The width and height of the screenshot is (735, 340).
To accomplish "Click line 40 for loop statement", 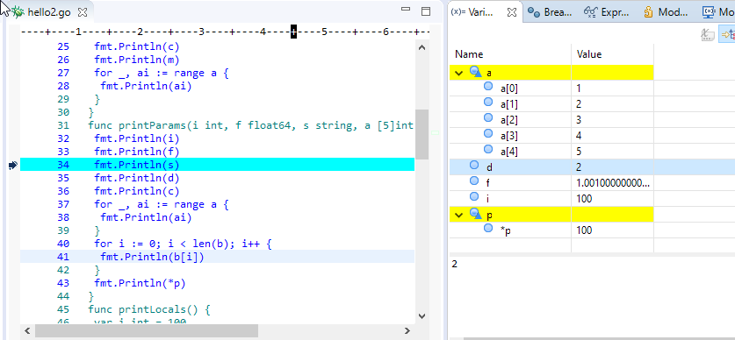I will click(x=183, y=244).
